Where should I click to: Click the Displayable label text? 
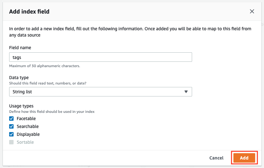click(28, 134)
